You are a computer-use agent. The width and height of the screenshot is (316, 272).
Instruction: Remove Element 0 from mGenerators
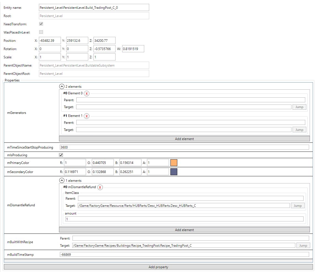point(87,94)
